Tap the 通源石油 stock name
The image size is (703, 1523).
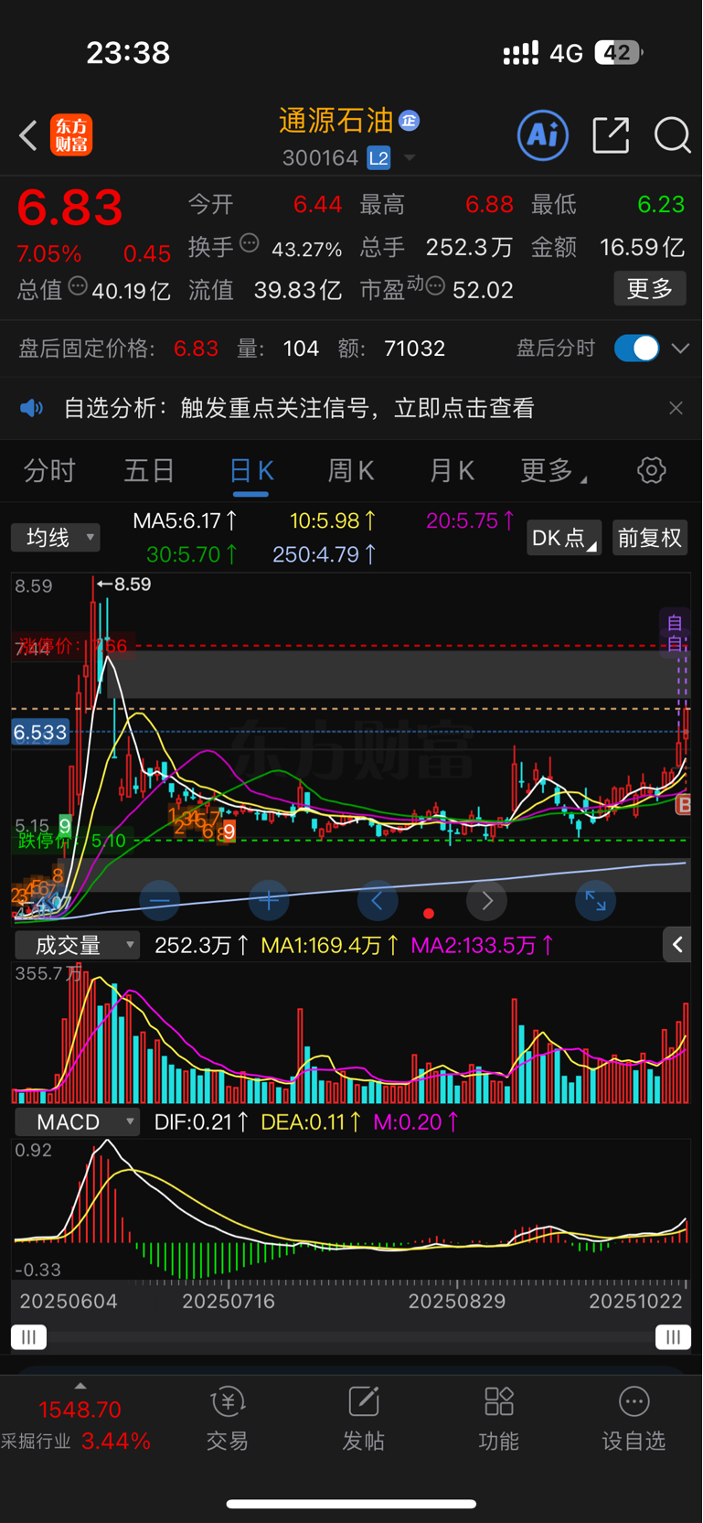336,121
